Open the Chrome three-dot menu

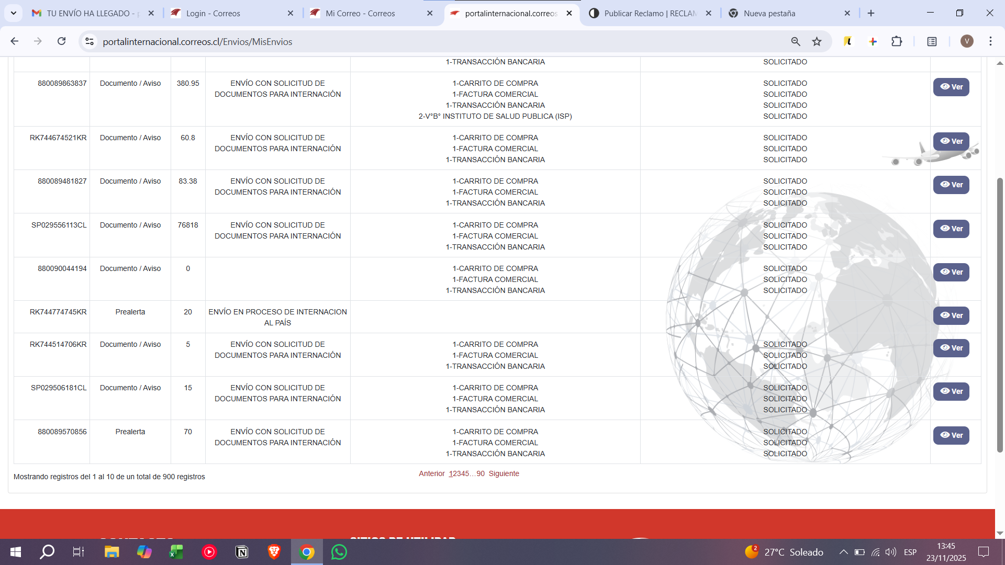coord(990,41)
